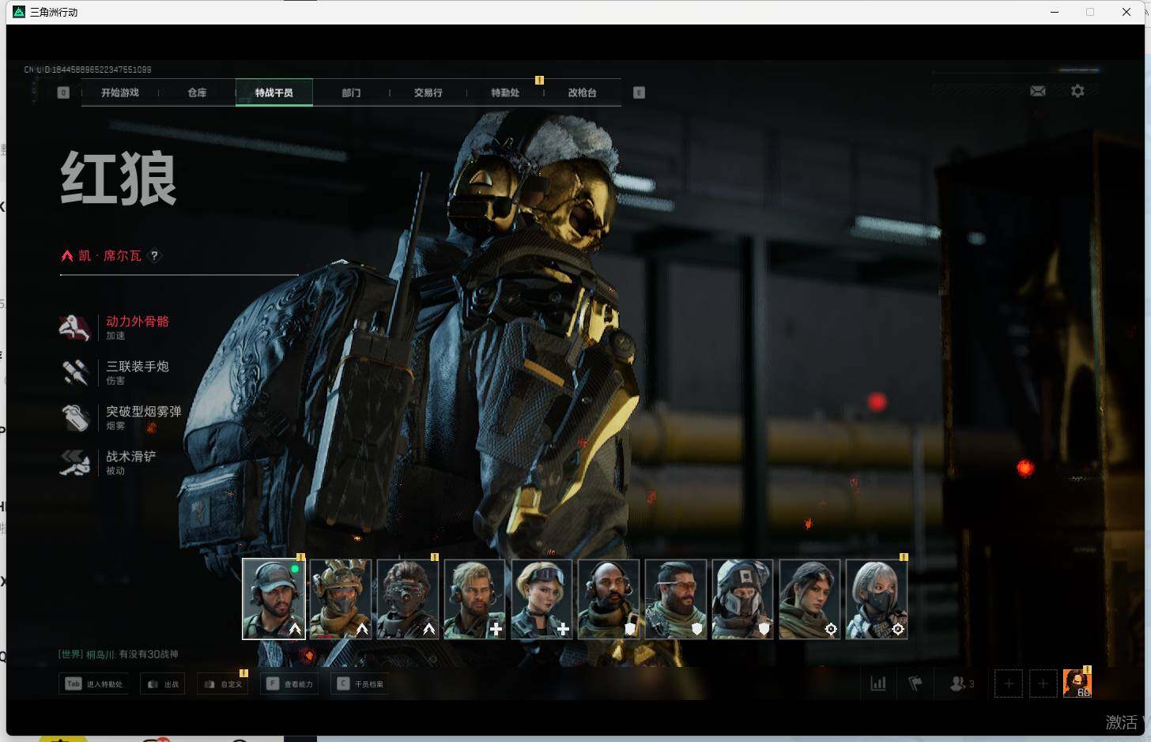The image size is (1151, 742).
Task: Select the masked helmet shield-class operator
Action: (x=742, y=599)
